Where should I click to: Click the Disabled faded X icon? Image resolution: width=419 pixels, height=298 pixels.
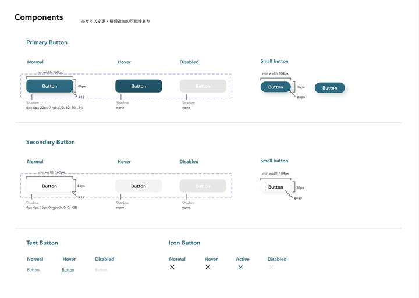point(271,267)
